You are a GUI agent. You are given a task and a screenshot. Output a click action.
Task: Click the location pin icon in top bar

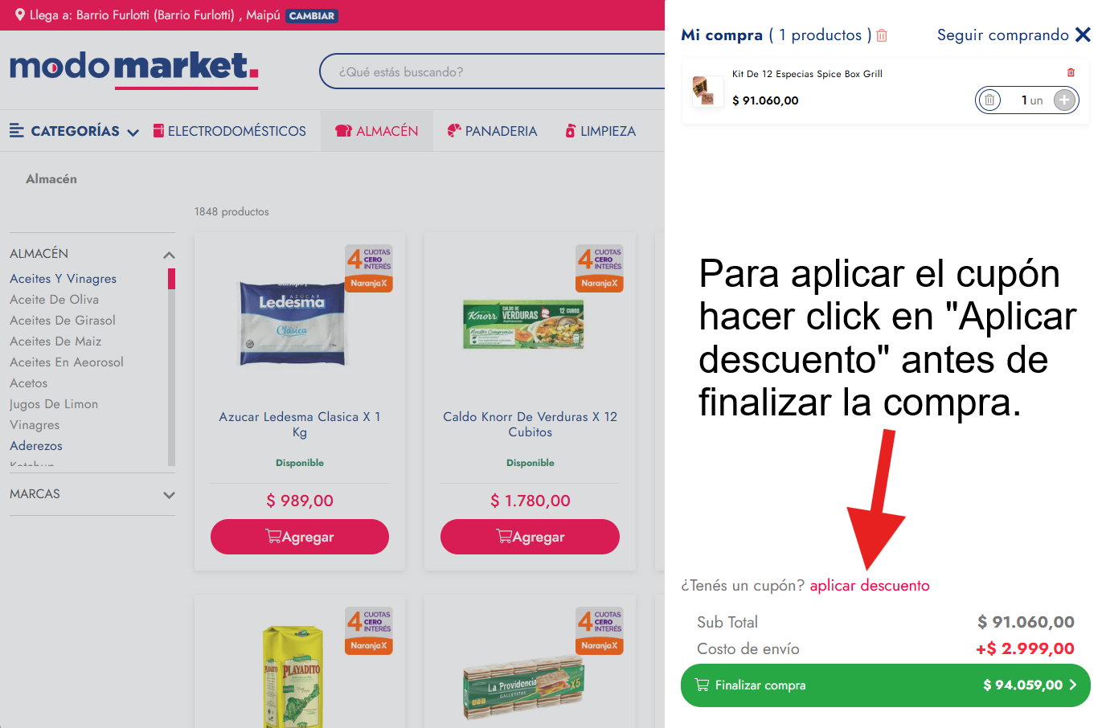pos(19,15)
